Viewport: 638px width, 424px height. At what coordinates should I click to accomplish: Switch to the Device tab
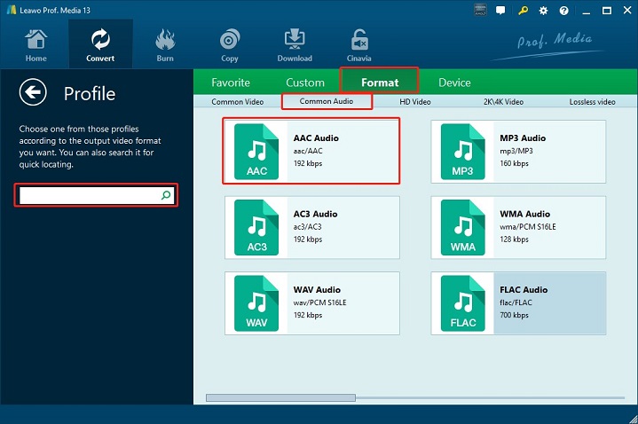pyautogui.click(x=454, y=82)
